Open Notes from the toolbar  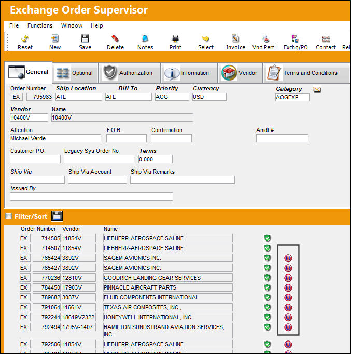[145, 42]
